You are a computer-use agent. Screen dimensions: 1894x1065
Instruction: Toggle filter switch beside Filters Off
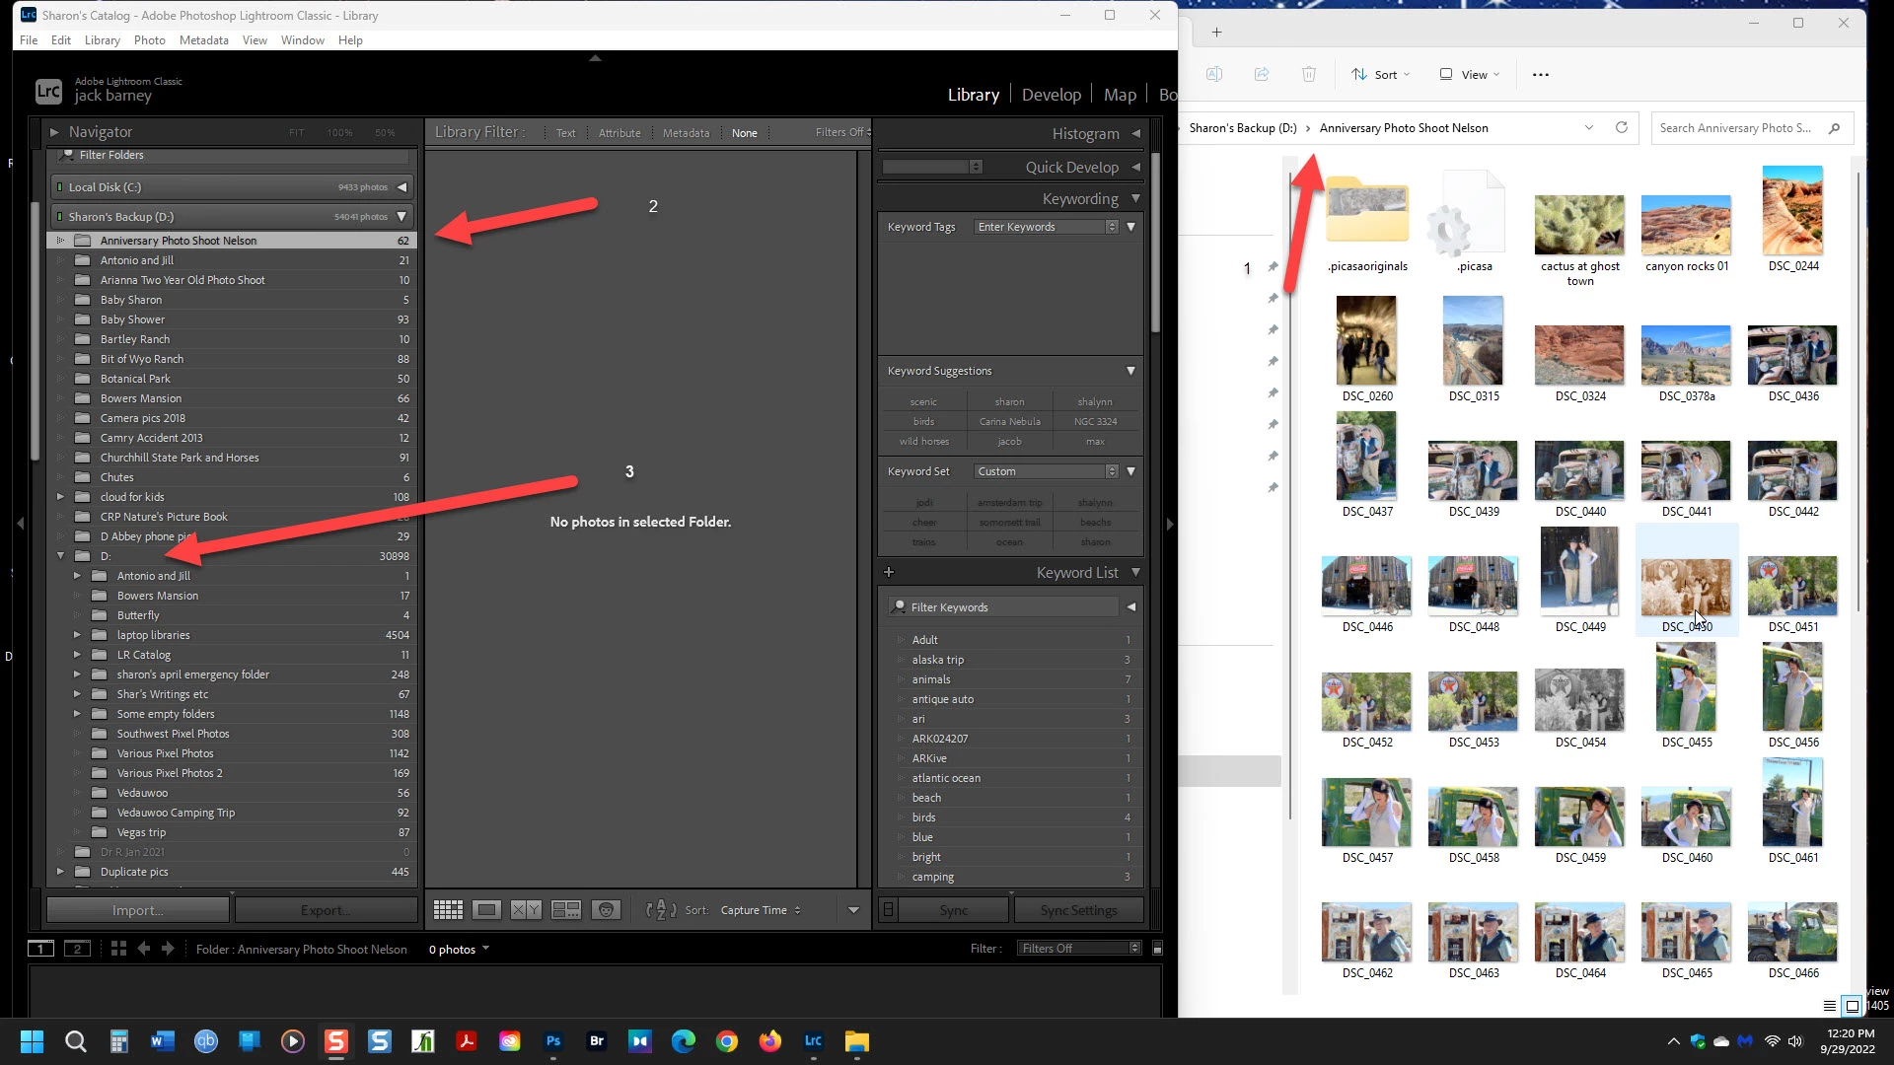click(1157, 949)
